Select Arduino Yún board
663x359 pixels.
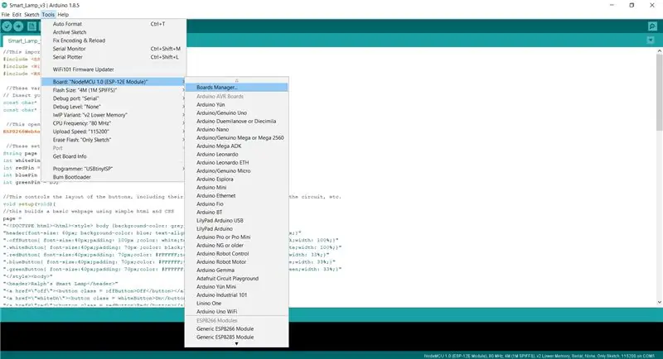237,104
